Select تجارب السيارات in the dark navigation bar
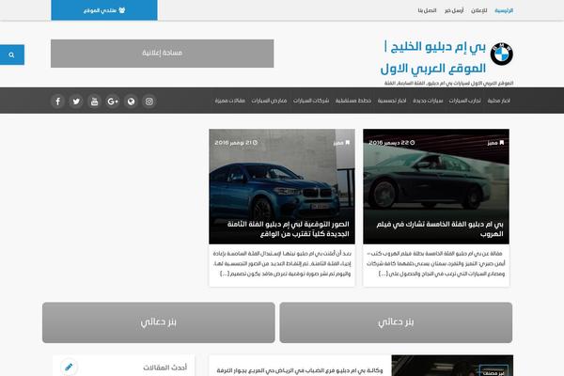This screenshot has width=564, height=376. 464,101
